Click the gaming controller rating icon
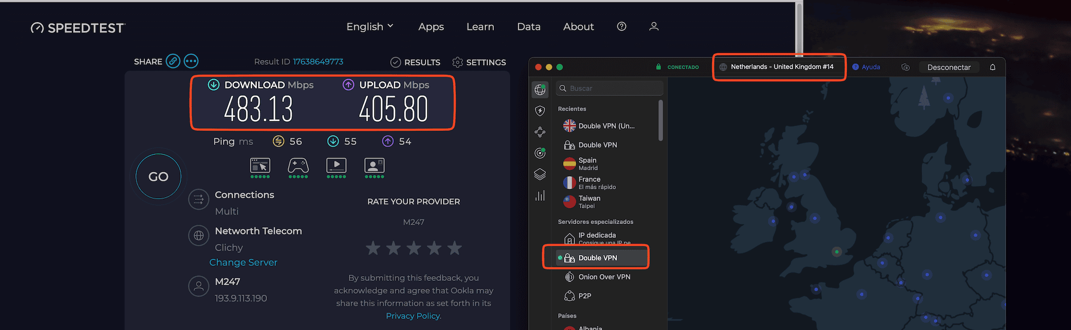The height and width of the screenshot is (330, 1071). point(298,166)
